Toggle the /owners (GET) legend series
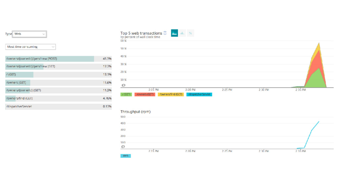The height and width of the screenshot is (190, 339). tap(145, 94)
